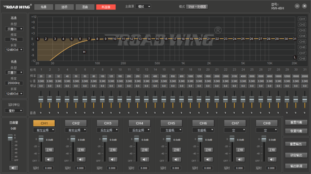Show the CH8 curve in graph legend
Screen dimensions: 311x174
coord(302,59)
